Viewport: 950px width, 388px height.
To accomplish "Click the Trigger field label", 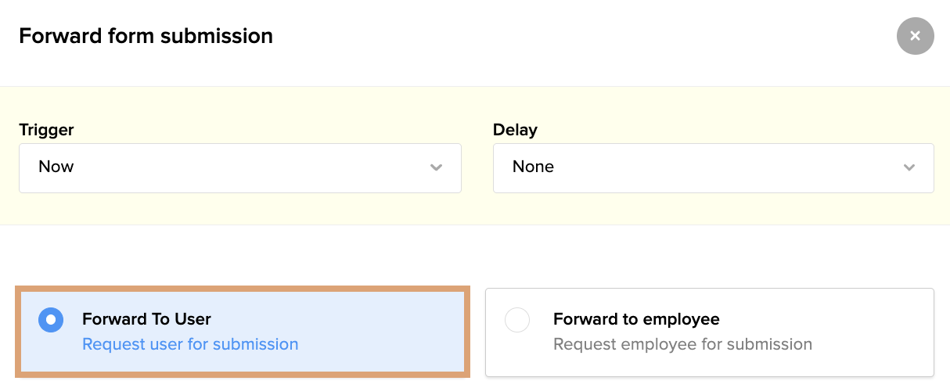I will click(46, 130).
